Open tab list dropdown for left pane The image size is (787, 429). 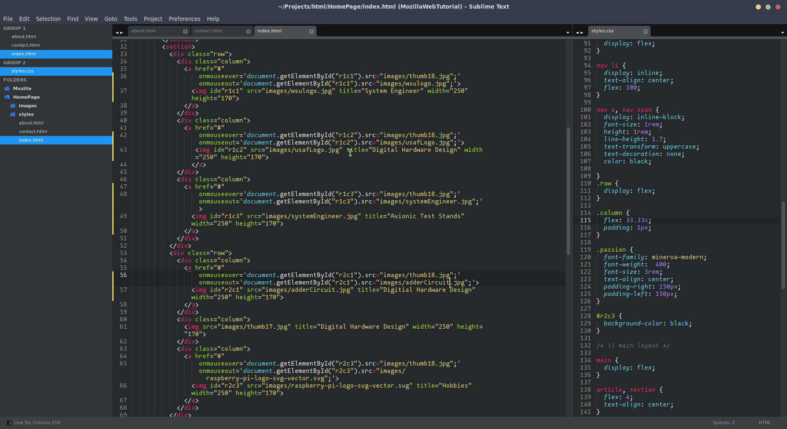pos(568,32)
